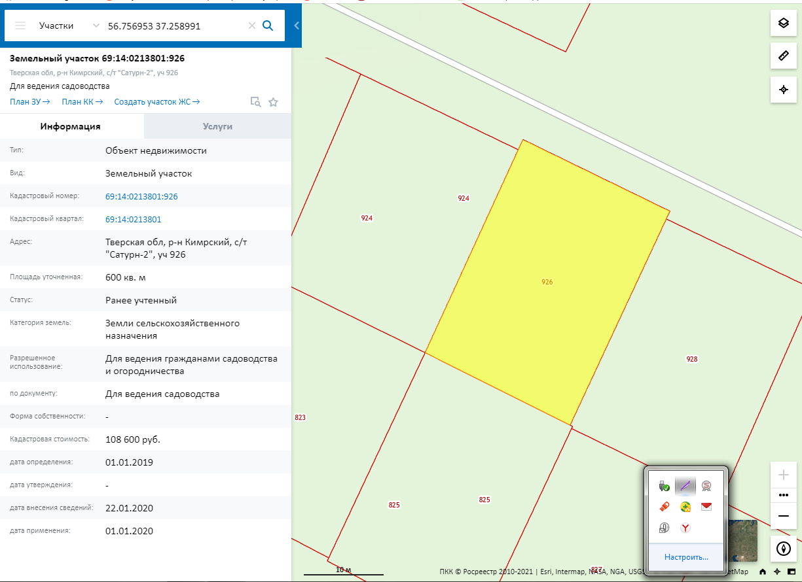Open cadastral number link 69:14:0213801:926
Viewport: 802px width, 582px height.
pos(141,196)
